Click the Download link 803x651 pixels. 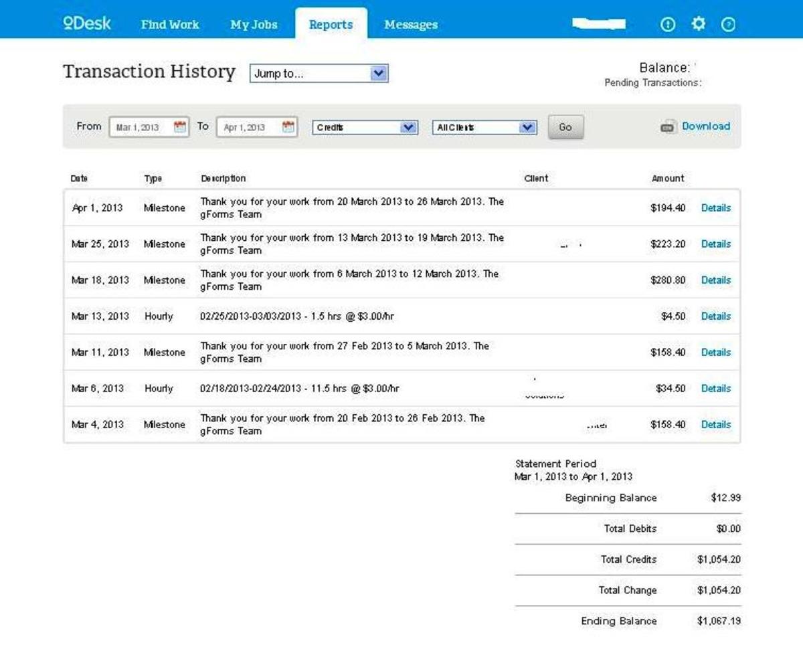point(707,126)
